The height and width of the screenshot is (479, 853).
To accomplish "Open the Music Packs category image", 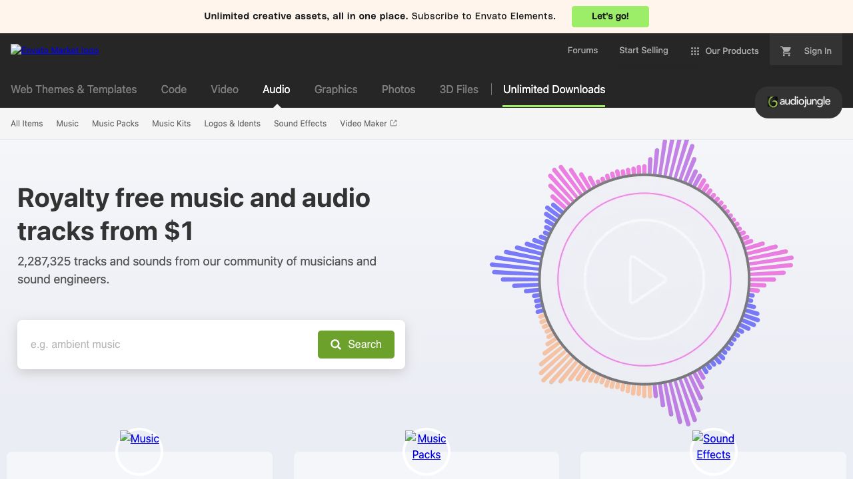I will 426,446.
